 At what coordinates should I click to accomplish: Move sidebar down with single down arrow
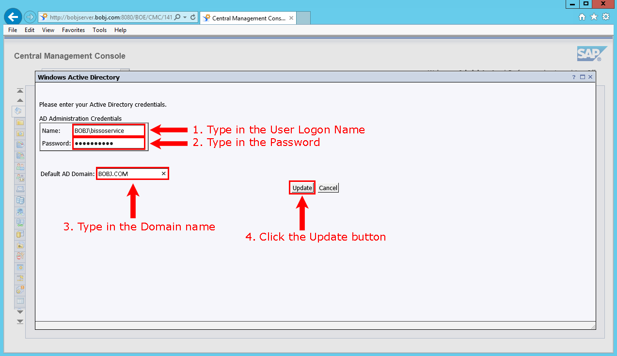point(20,311)
